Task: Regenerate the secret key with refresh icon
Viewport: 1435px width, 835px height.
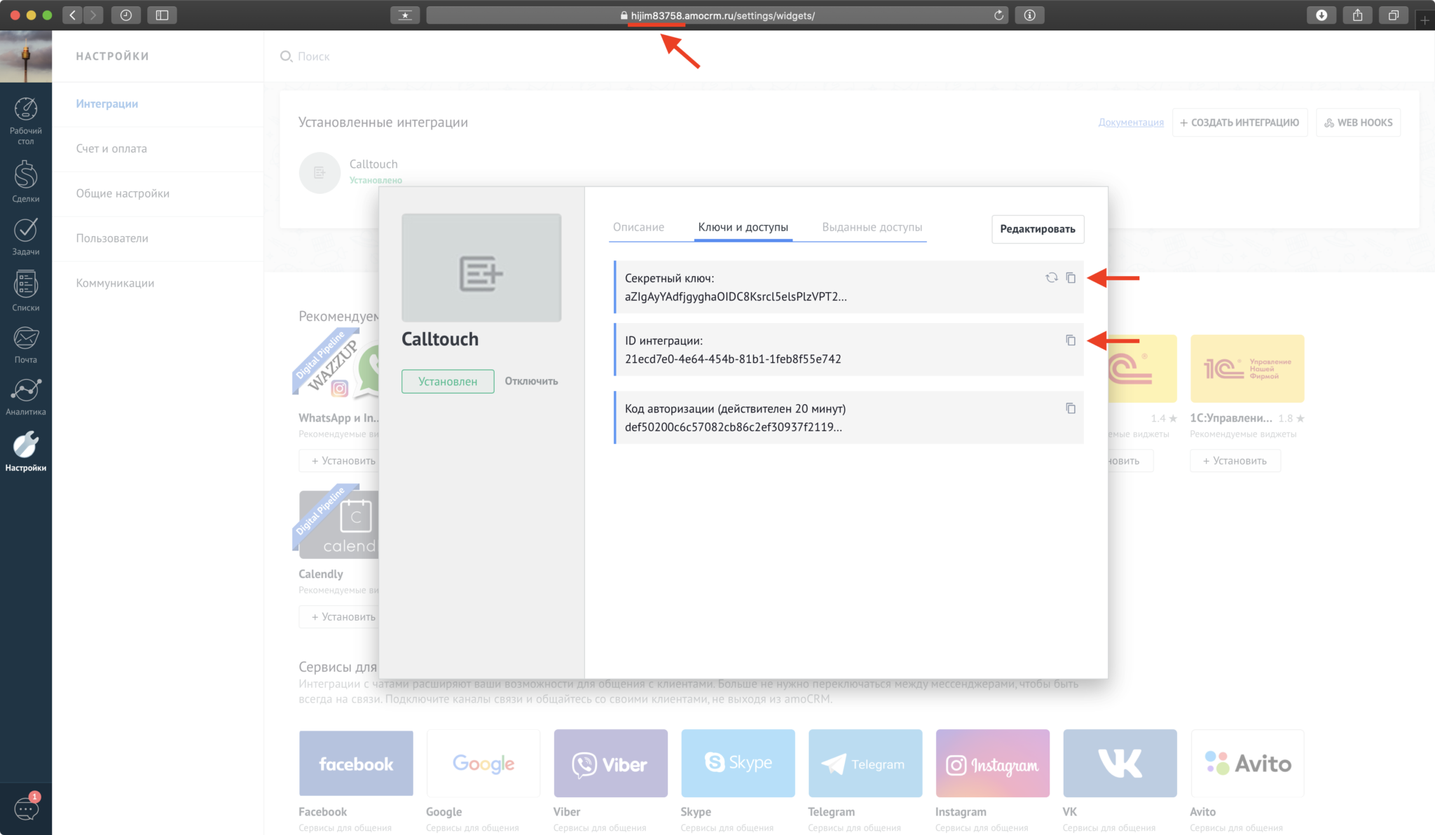Action: click(x=1051, y=277)
